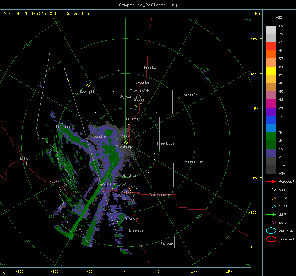Click the red forecast arrow legend icon
The width and height of the screenshot is (296, 276).
pyautogui.click(x=271, y=181)
